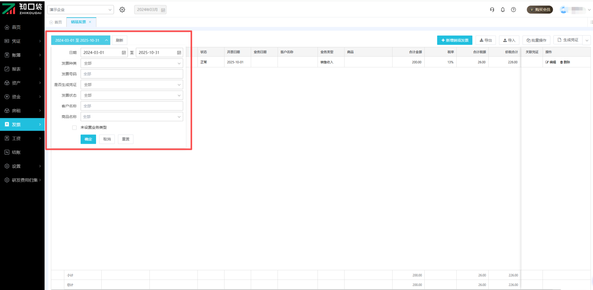Click the settings gear icon beside company selector
The height and width of the screenshot is (290, 593).
(122, 10)
